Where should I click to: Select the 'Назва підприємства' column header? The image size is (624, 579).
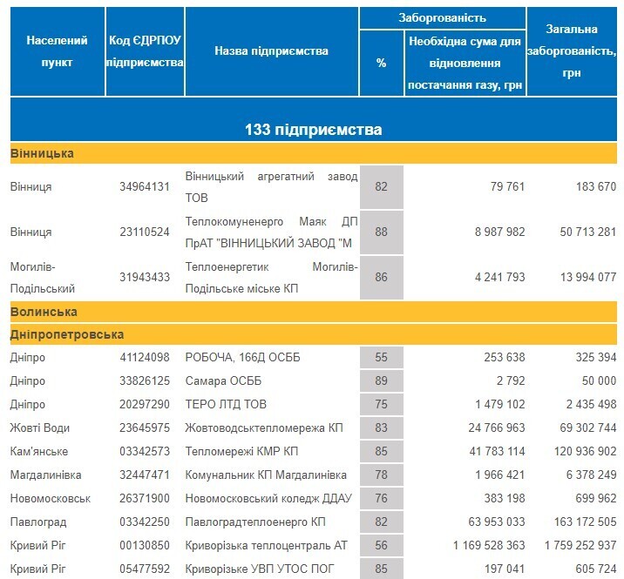tap(271, 51)
